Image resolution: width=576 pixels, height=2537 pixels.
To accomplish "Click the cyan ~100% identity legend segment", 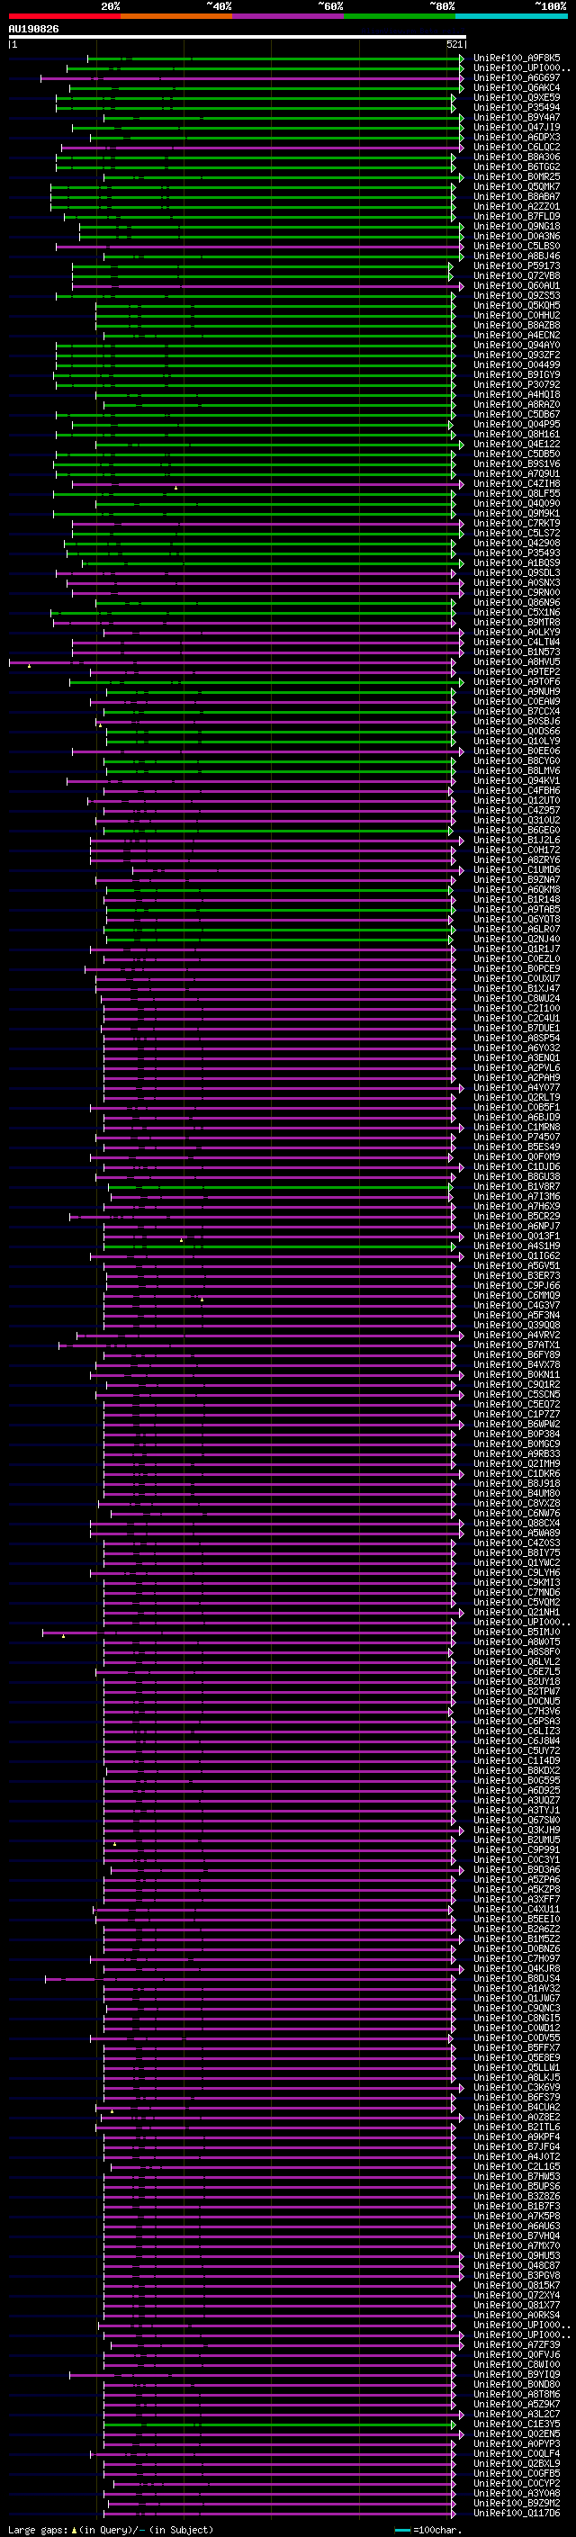I will (x=511, y=16).
